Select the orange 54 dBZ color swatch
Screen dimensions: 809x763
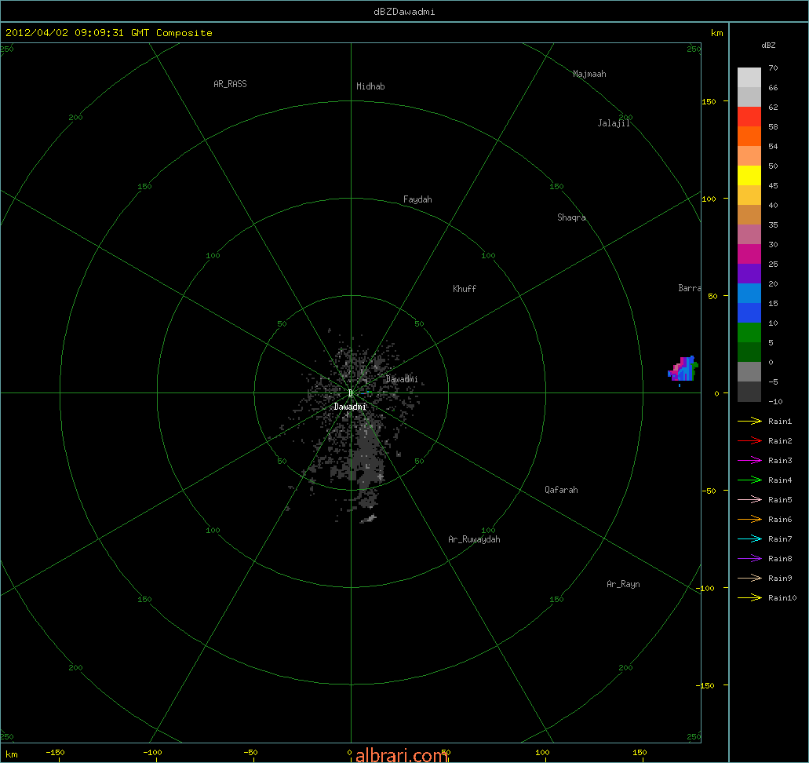pos(749,137)
